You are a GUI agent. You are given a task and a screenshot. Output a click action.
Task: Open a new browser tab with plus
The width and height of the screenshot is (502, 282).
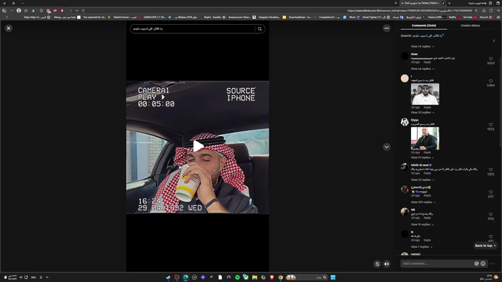coord(395,3)
